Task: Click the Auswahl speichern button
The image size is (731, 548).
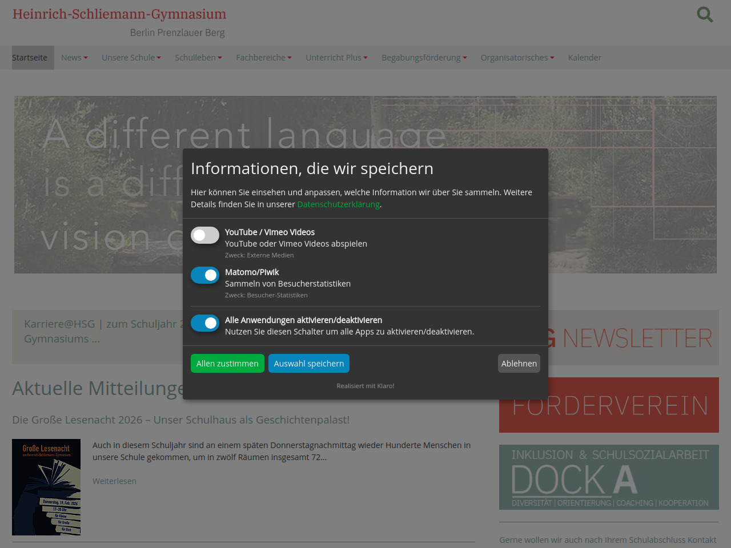Action: point(309,364)
